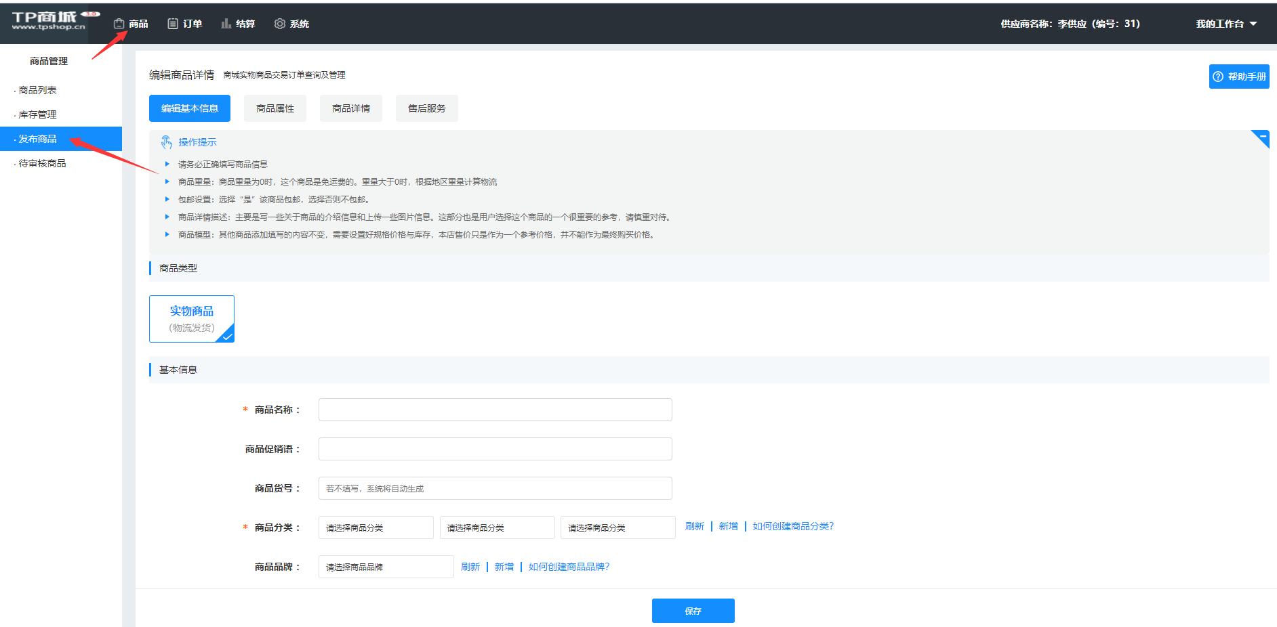Open the 我的工作台 dropdown menu
The image size is (1277, 627).
point(1225,24)
